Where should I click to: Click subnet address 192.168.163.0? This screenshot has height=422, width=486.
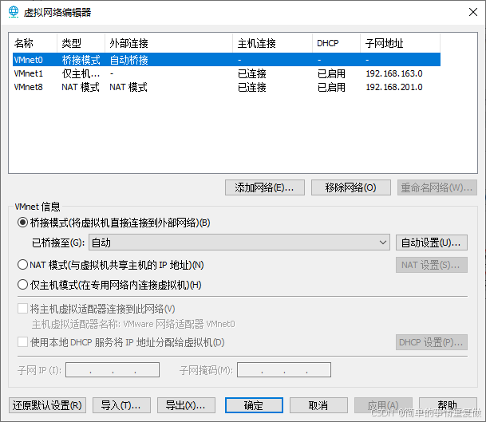pos(394,73)
